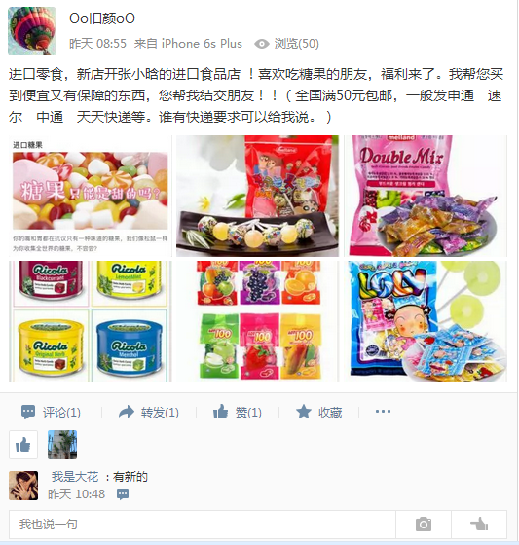Open the 糖果 imported candy banner image
Screen dimensions: 519x545
click(x=91, y=196)
